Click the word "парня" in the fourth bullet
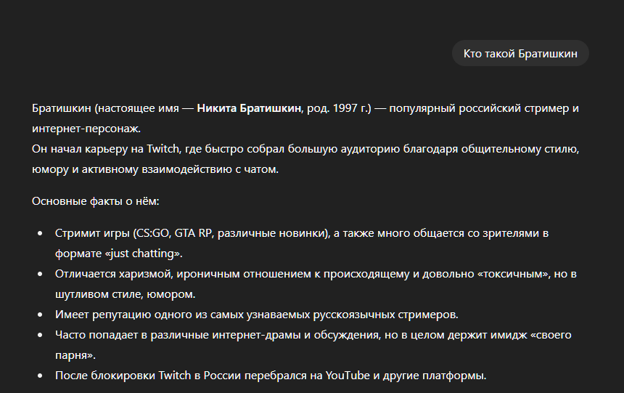The width and height of the screenshot is (624, 393). [71, 355]
